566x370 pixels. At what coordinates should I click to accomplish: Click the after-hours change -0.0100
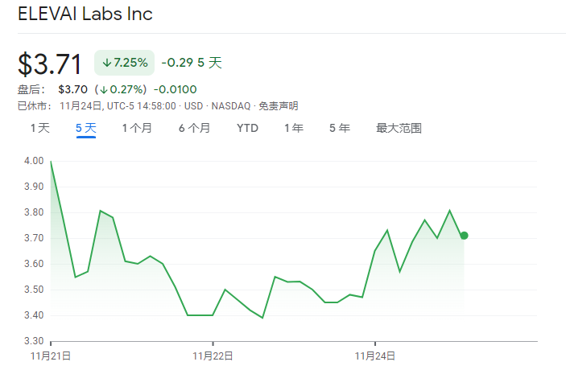175,89
